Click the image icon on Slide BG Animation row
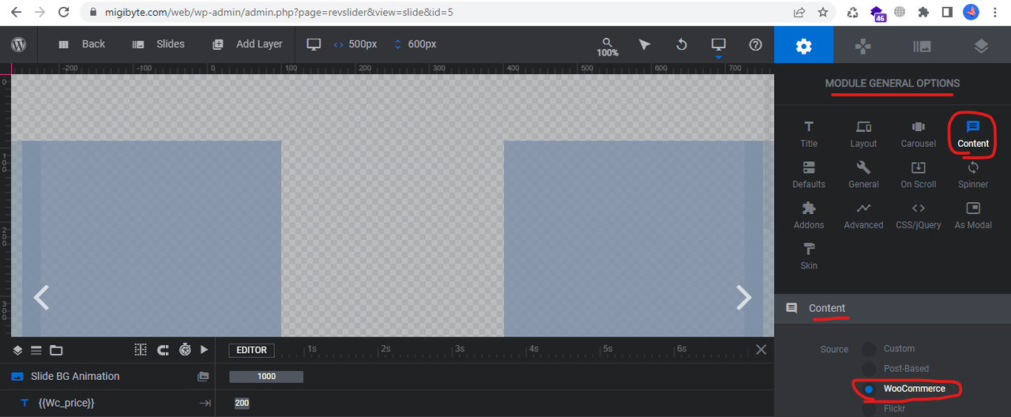 click(x=203, y=377)
